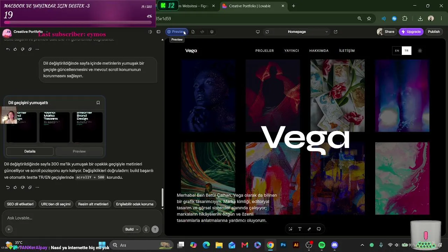Bookmark this page with star icon
This screenshot has width=448, height=252.
click(x=369, y=19)
